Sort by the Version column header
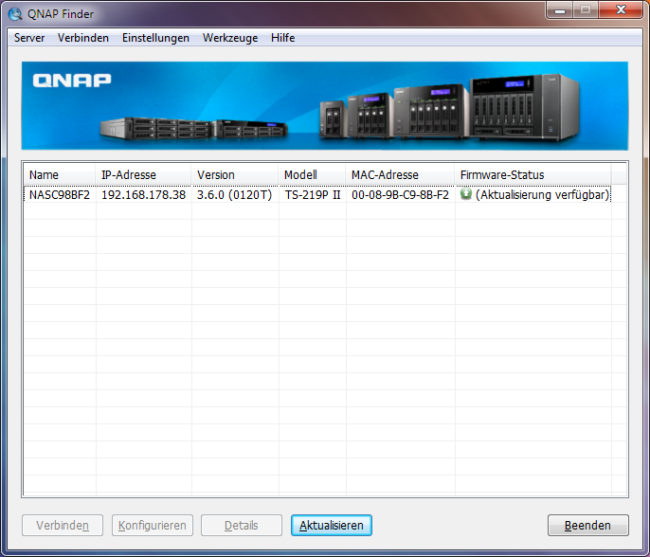 pyautogui.click(x=235, y=174)
